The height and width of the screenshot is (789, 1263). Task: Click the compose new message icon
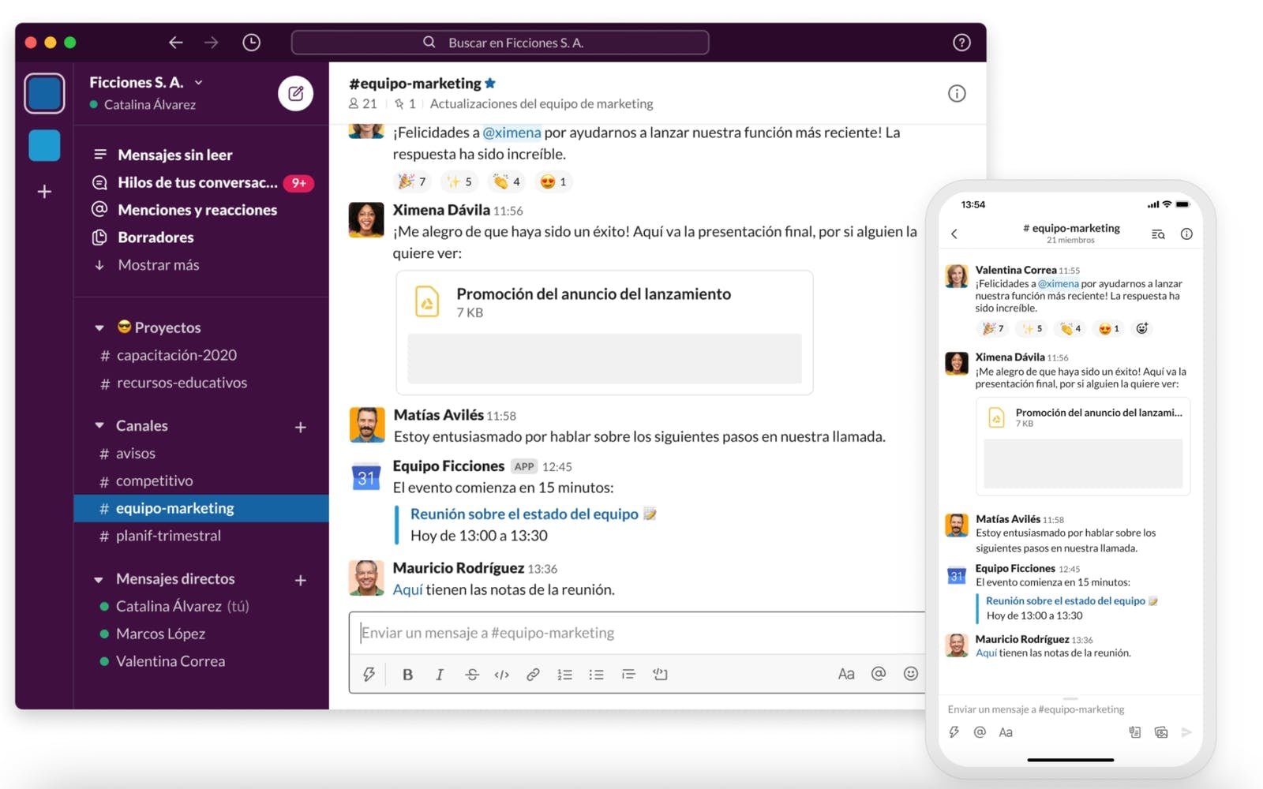click(x=295, y=94)
